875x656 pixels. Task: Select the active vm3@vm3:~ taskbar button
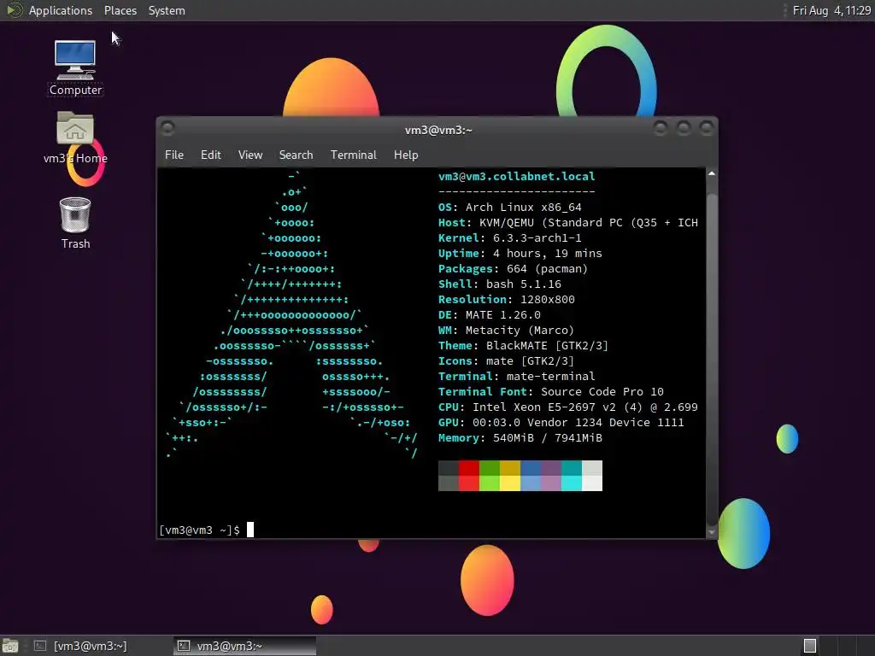coord(244,646)
